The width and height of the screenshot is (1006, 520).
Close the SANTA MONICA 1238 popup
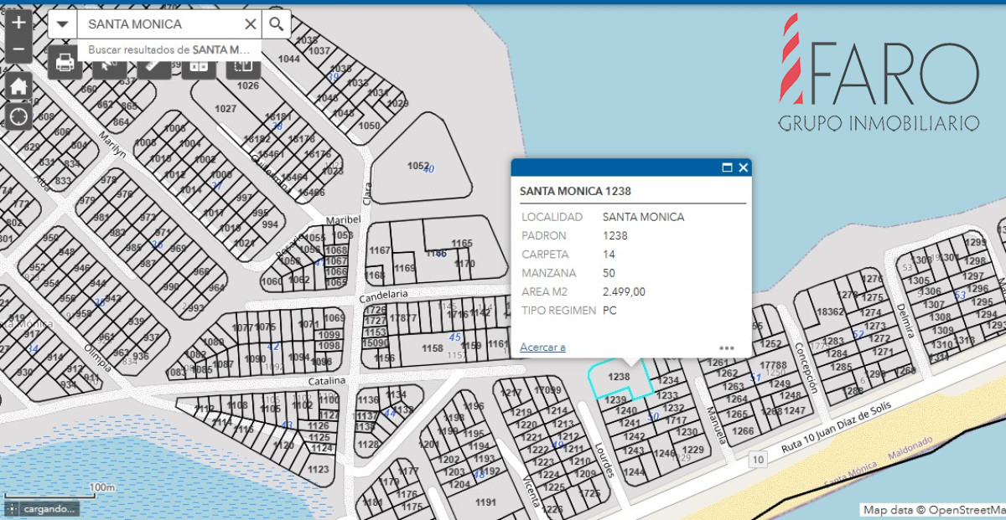[x=743, y=167]
